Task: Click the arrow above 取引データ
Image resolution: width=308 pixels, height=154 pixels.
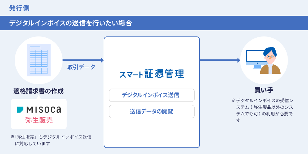Action: (83, 60)
